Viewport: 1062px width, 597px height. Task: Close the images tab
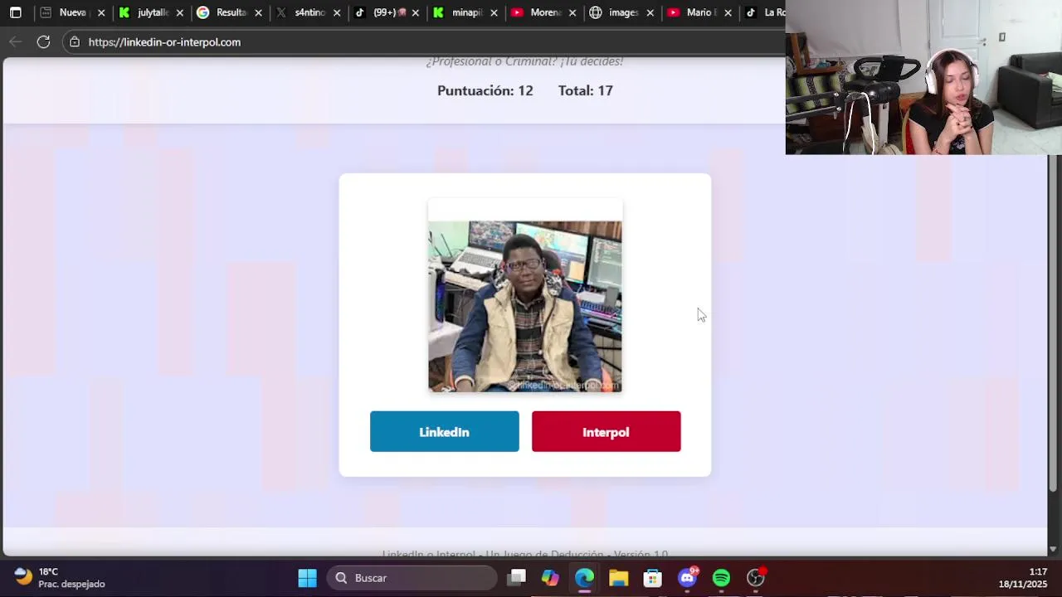(650, 13)
